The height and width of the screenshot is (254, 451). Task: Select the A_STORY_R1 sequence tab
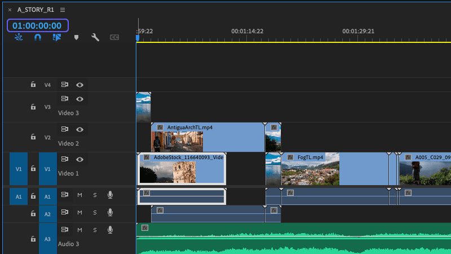(x=36, y=10)
